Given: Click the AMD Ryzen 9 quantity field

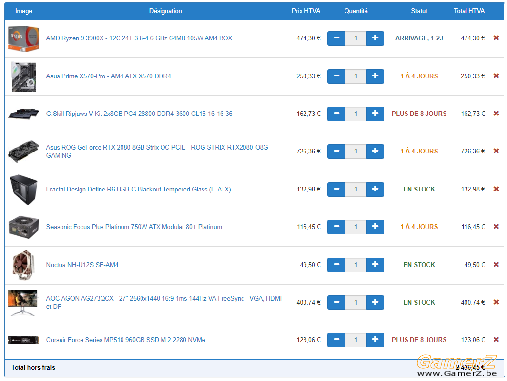Looking at the screenshot, I should click(356, 38).
